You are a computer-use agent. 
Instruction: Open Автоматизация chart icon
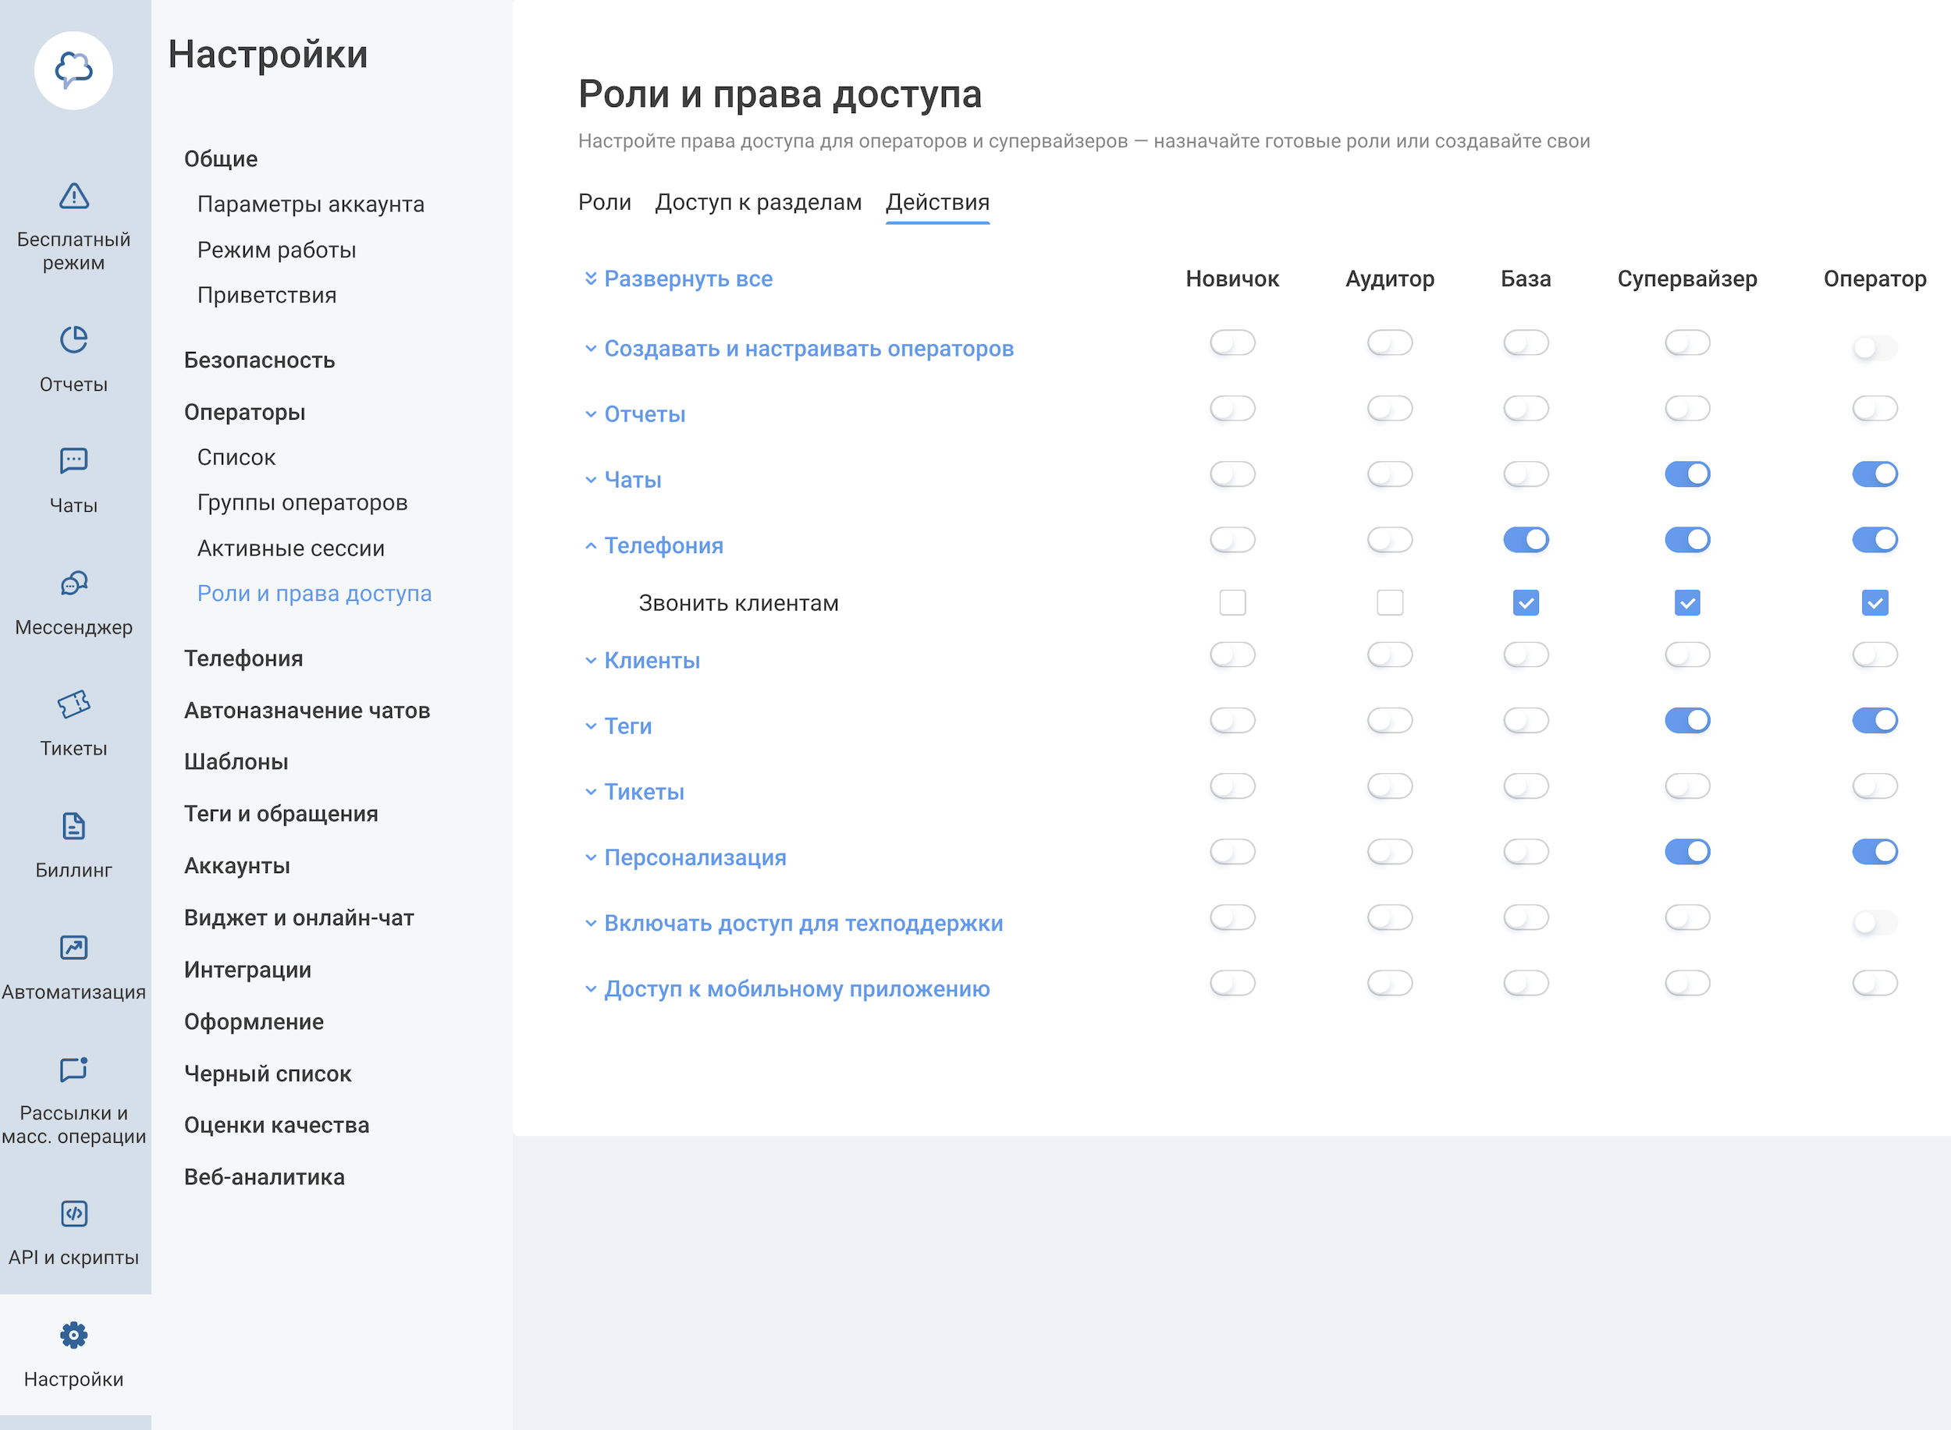[x=73, y=948]
